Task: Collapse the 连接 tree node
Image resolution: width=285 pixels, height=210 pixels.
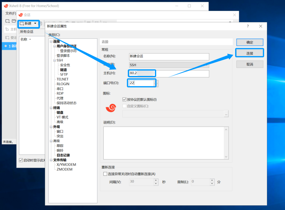Action: tap(51, 42)
